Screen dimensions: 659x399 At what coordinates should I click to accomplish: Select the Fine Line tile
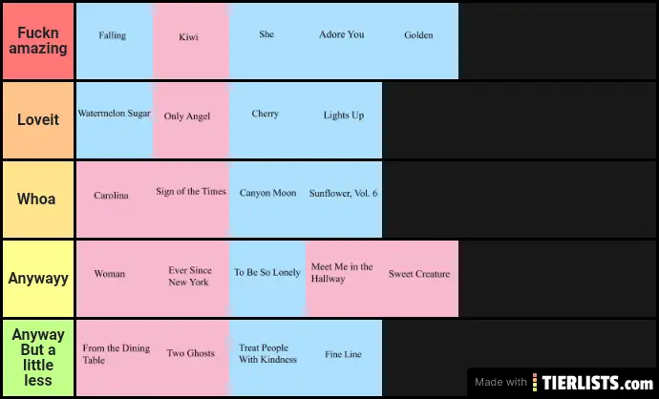point(344,358)
